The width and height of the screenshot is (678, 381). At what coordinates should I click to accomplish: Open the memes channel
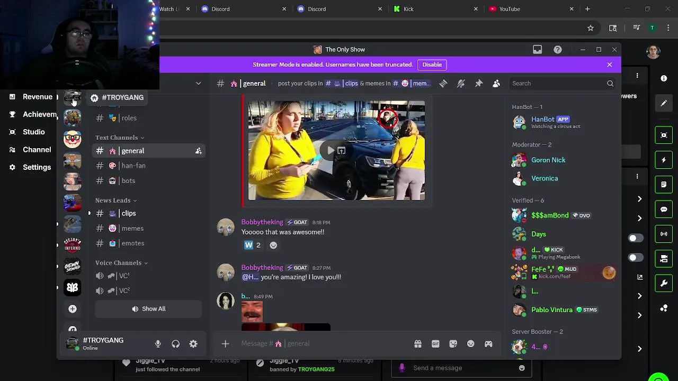coord(149,228)
